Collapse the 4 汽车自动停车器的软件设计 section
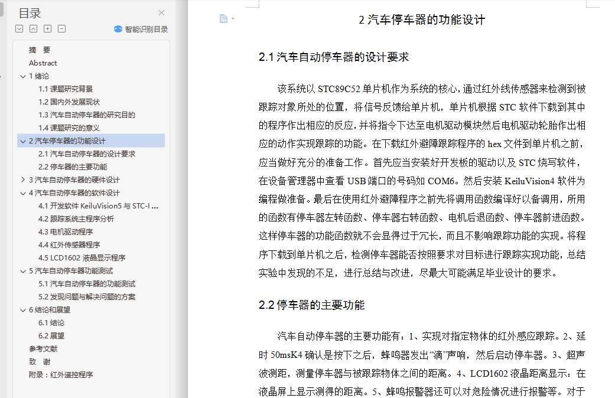The height and width of the screenshot is (398, 615). pyautogui.click(x=23, y=193)
